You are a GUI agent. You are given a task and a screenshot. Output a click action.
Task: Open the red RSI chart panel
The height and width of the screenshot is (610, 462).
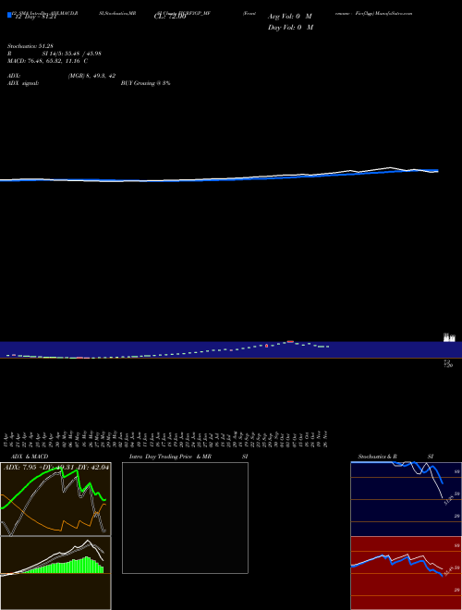click(x=406, y=573)
